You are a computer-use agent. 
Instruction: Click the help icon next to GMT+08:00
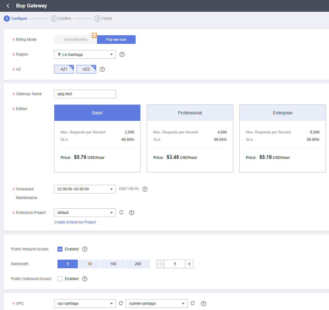(145, 189)
